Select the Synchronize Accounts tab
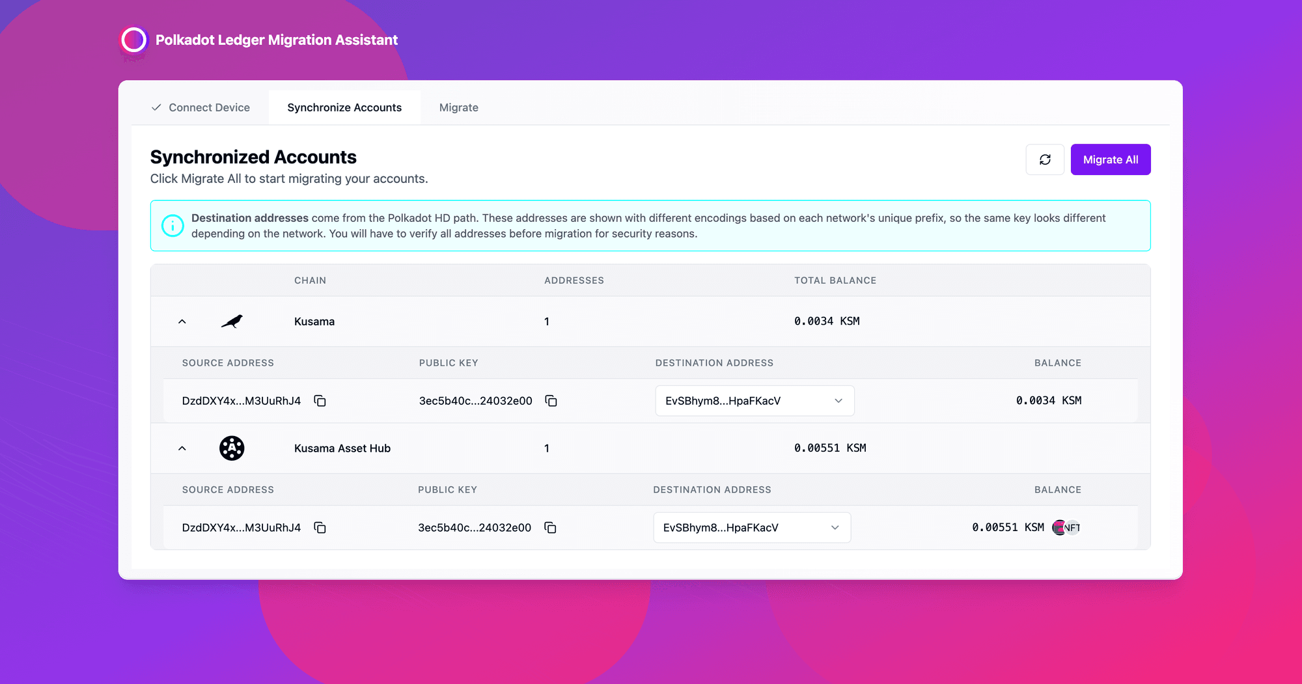Screen dimensions: 1302x684 [x=344, y=107]
